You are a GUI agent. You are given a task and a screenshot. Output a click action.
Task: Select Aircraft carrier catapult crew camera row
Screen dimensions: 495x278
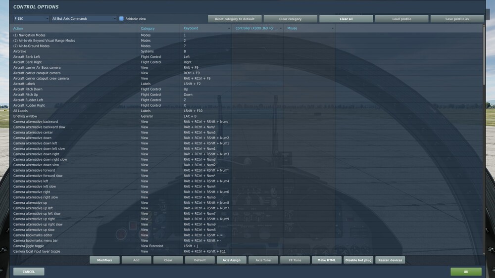point(247,78)
